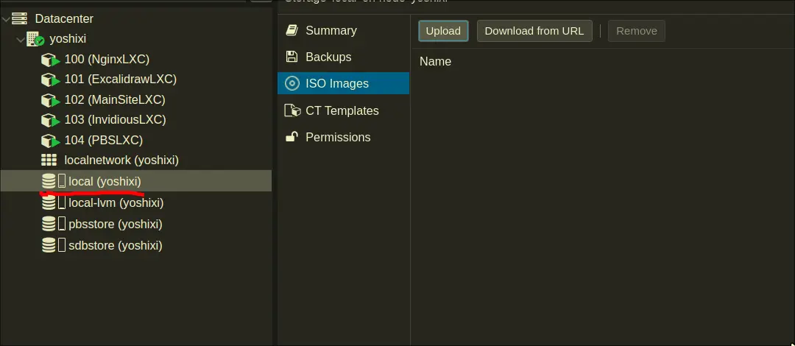
Task: Click the localnetwork grid icon
Action: coord(49,160)
